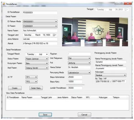
Task: Click the Cetak Kartu button
Action: [x=36, y=88]
